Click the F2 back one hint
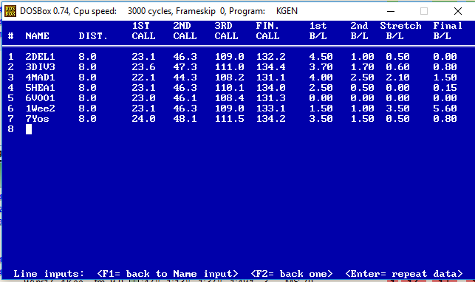The width and height of the screenshot is (475, 282). coord(291,274)
